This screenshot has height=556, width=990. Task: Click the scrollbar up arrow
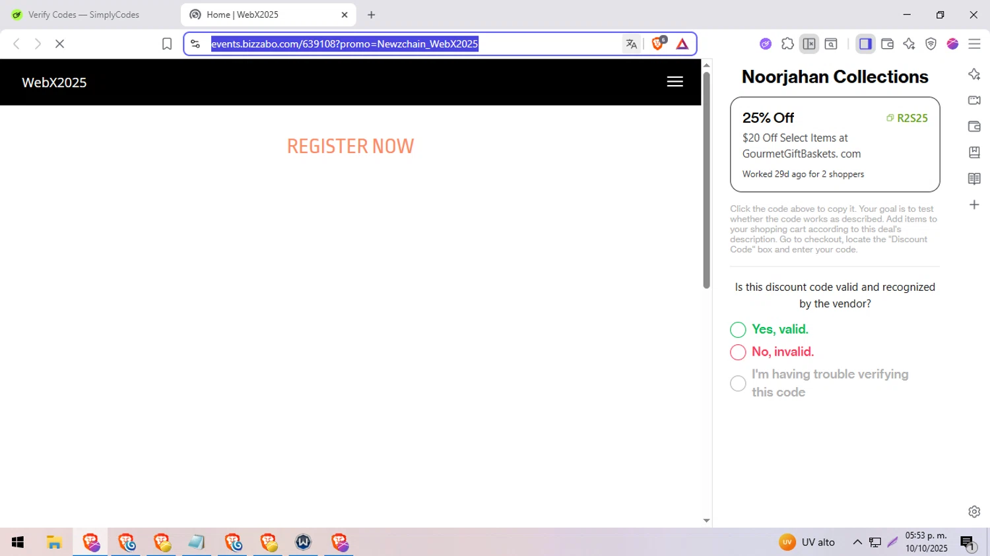706,65
